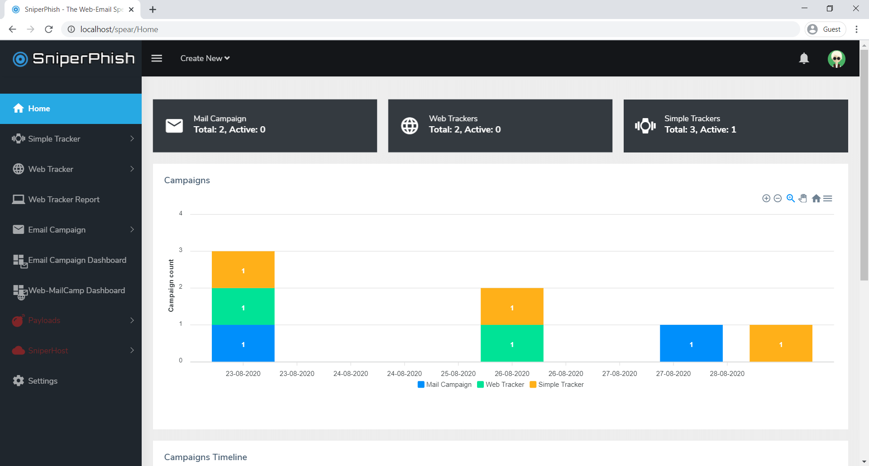Image resolution: width=869 pixels, height=466 pixels.
Task: Click the Web Trackers card globe icon
Action: (x=410, y=126)
